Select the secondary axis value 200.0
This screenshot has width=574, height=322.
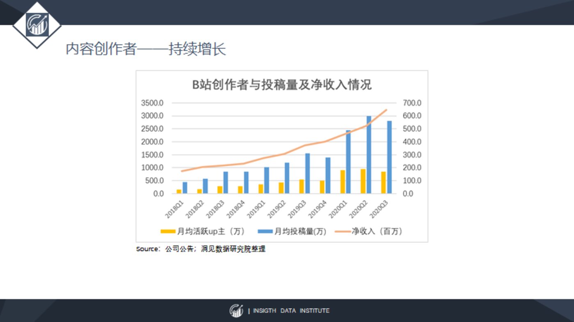coord(412,168)
